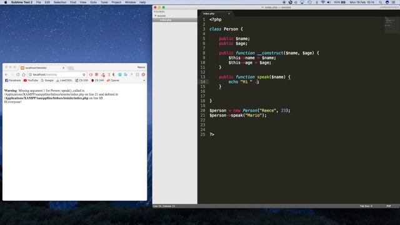
Task: Click the 'Warning' text in browser page
Action: point(11,91)
